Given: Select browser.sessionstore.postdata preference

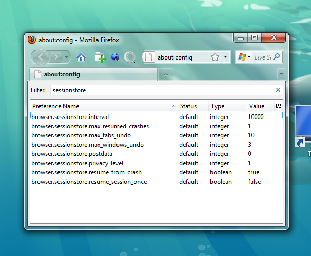Looking at the screenshot, I should point(157,154).
